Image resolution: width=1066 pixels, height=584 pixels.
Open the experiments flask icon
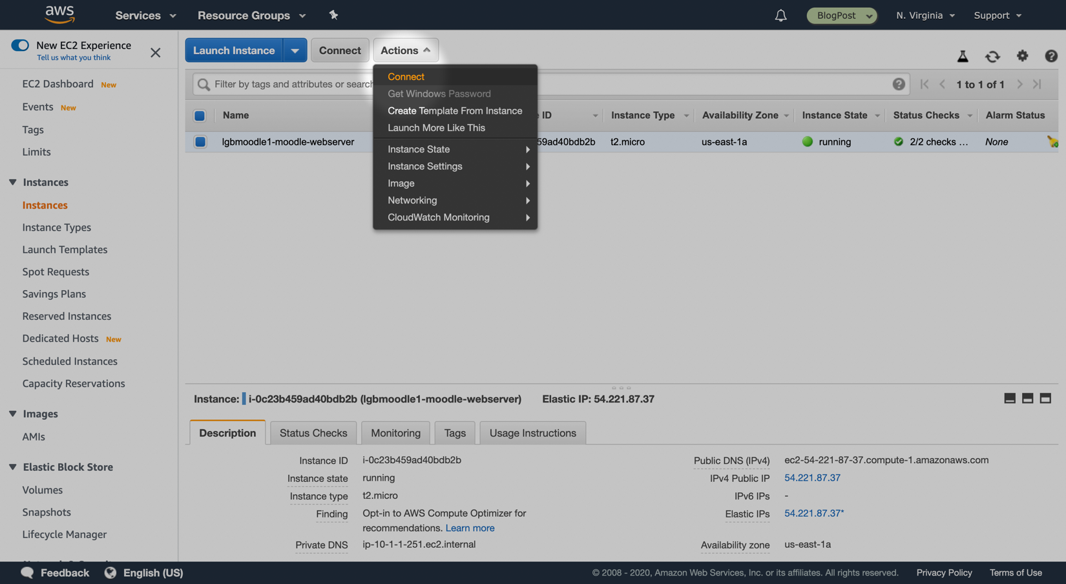tap(963, 56)
